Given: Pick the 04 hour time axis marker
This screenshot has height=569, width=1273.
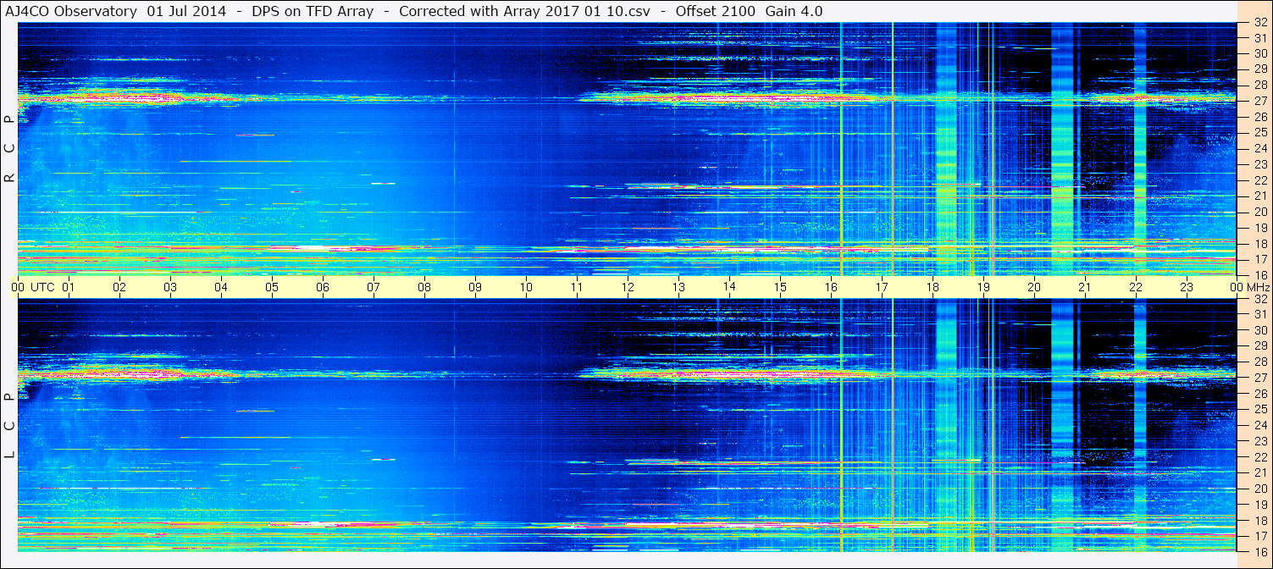Looking at the screenshot, I should tap(221, 287).
